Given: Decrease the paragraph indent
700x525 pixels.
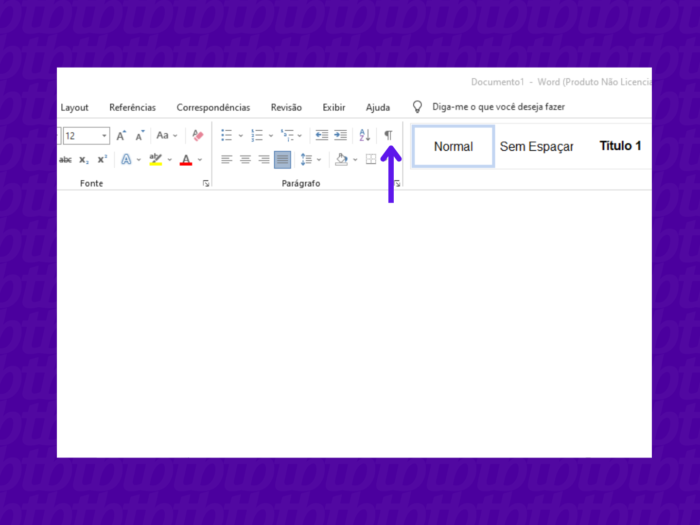Looking at the screenshot, I should [x=322, y=135].
